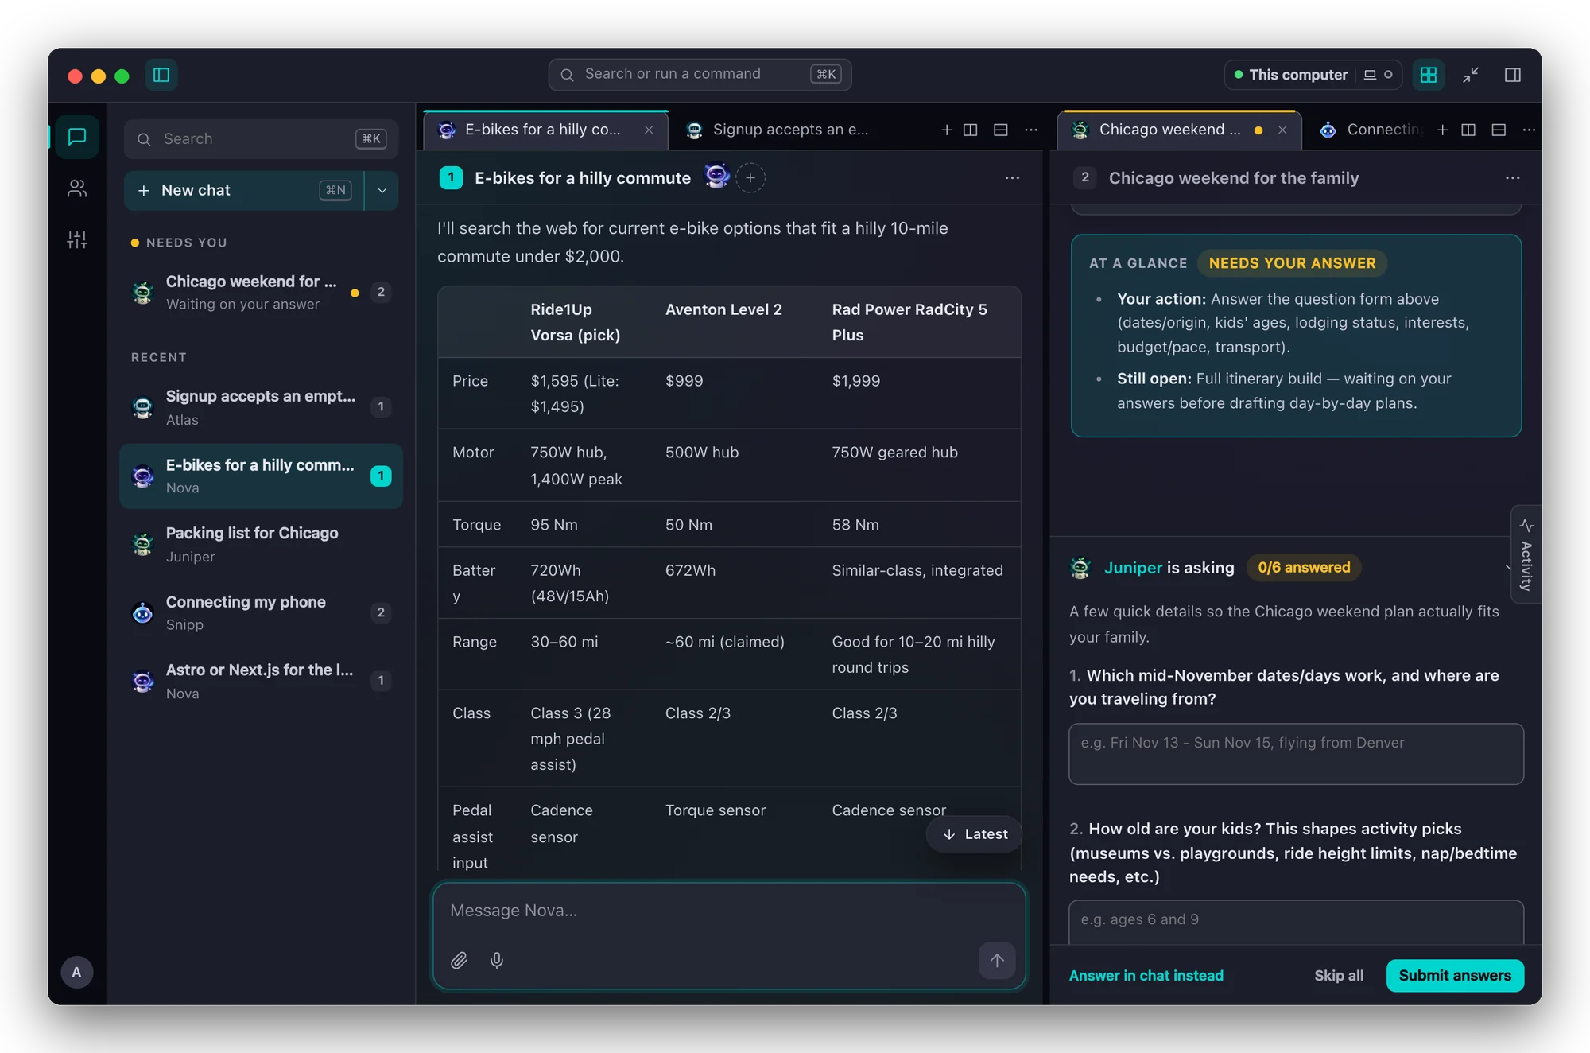Jump to Latest message button
Viewport: 1590px width, 1053px height.
pyautogui.click(x=975, y=834)
